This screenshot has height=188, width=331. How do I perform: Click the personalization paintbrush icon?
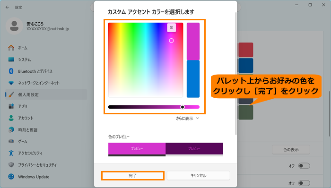(x=11, y=94)
